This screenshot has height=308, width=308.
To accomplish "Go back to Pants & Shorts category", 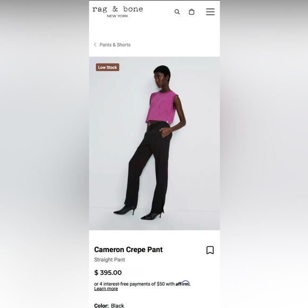I will click(x=115, y=45).
